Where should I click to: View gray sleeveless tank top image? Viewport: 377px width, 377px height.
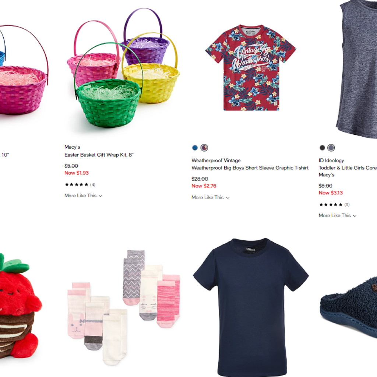(356, 69)
